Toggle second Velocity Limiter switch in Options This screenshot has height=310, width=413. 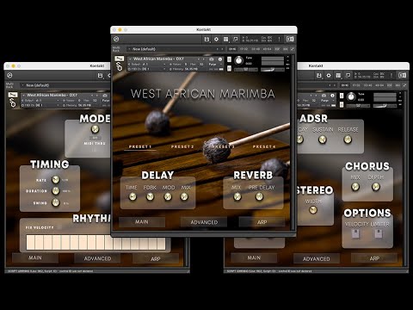(x=379, y=233)
